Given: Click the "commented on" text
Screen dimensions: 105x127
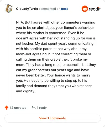Looking at the screenshot, I should (x=50, y=9).
